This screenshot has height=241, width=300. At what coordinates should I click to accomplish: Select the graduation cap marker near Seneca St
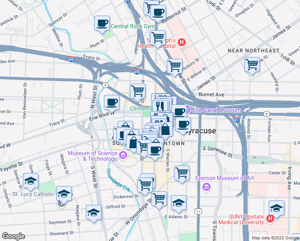point(30,182)
